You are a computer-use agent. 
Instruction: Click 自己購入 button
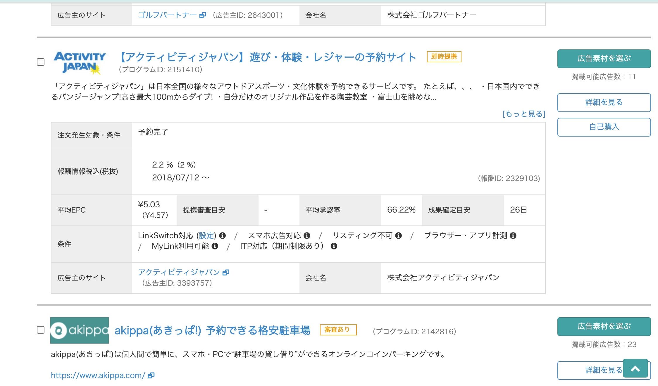604,127
